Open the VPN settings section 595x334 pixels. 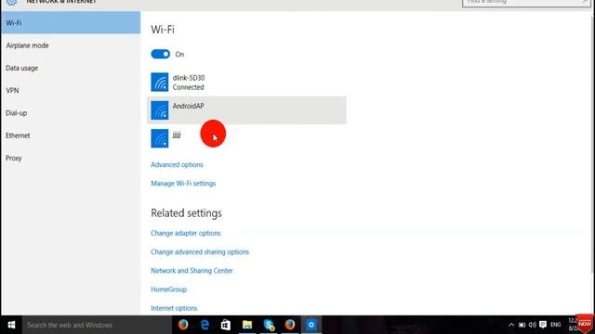pyautogui.click(x=71, y=91)
